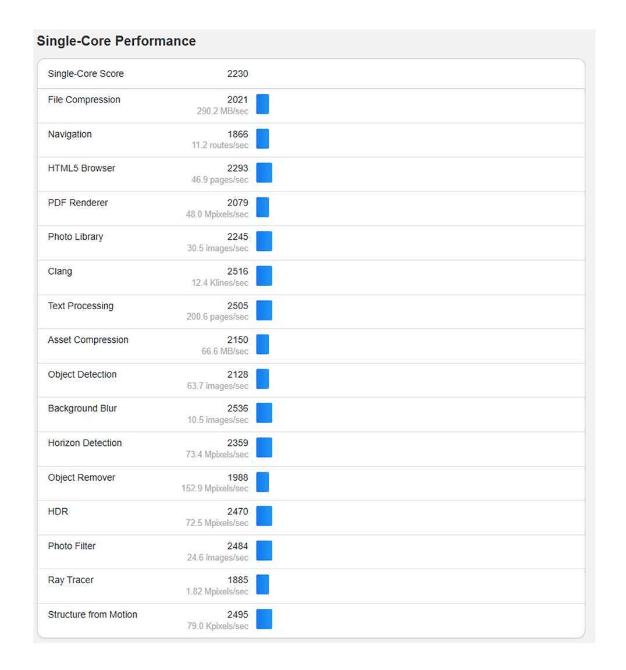Click the Horizon Detection label
Screen dimensions: 626x670
tap(84, 443)
